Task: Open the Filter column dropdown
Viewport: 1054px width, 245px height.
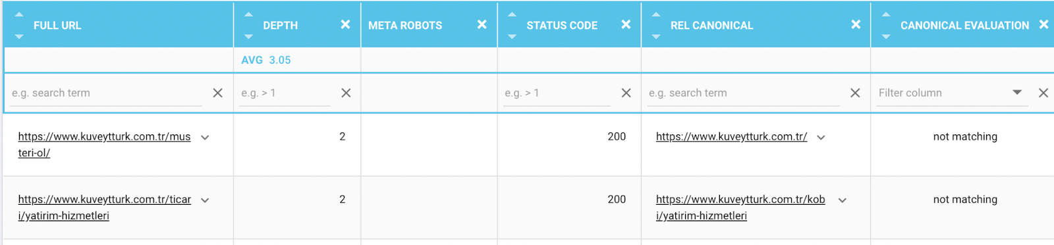Action: (951, 93)
